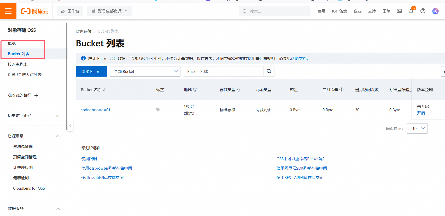Open the springboottest01 bucket

click(96, 110)
